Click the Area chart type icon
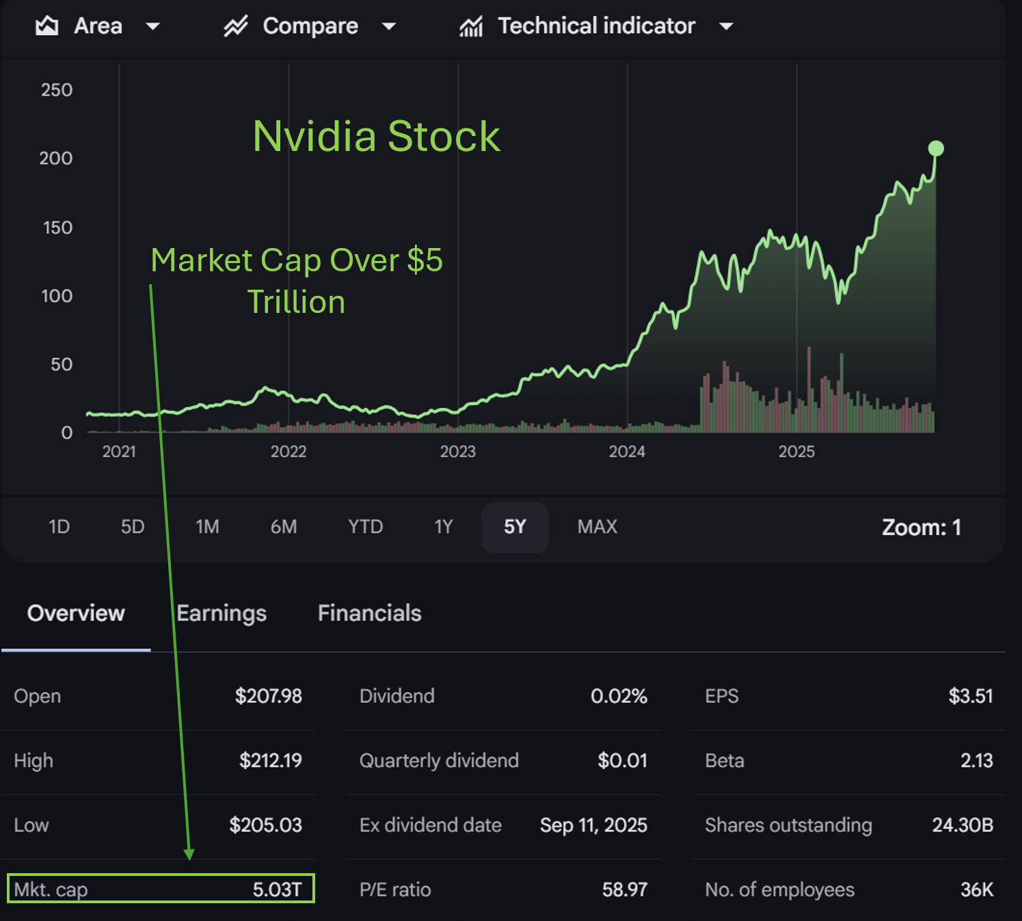The width and height of the screenshot is (1022, 921). coord(46,26)
